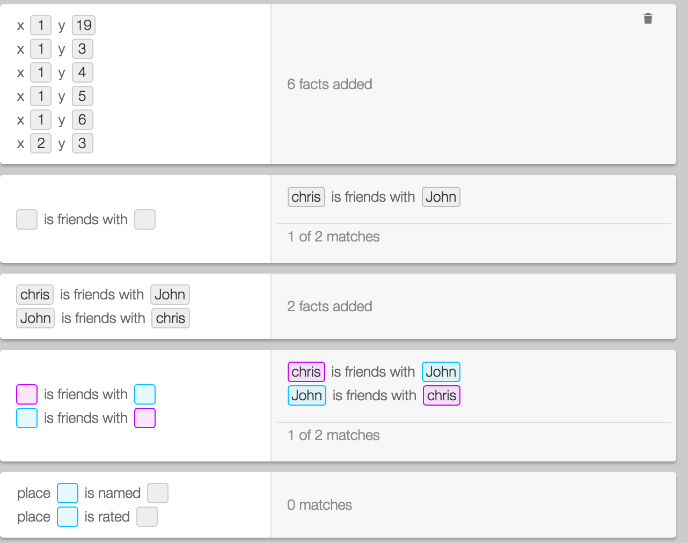Click the '6 facts added' result text

330,84
